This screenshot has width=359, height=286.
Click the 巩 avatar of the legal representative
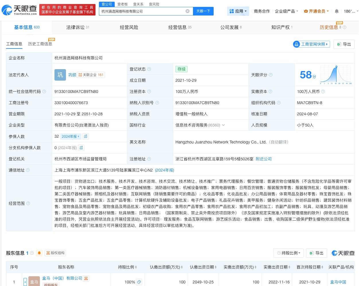pos(60,75)
